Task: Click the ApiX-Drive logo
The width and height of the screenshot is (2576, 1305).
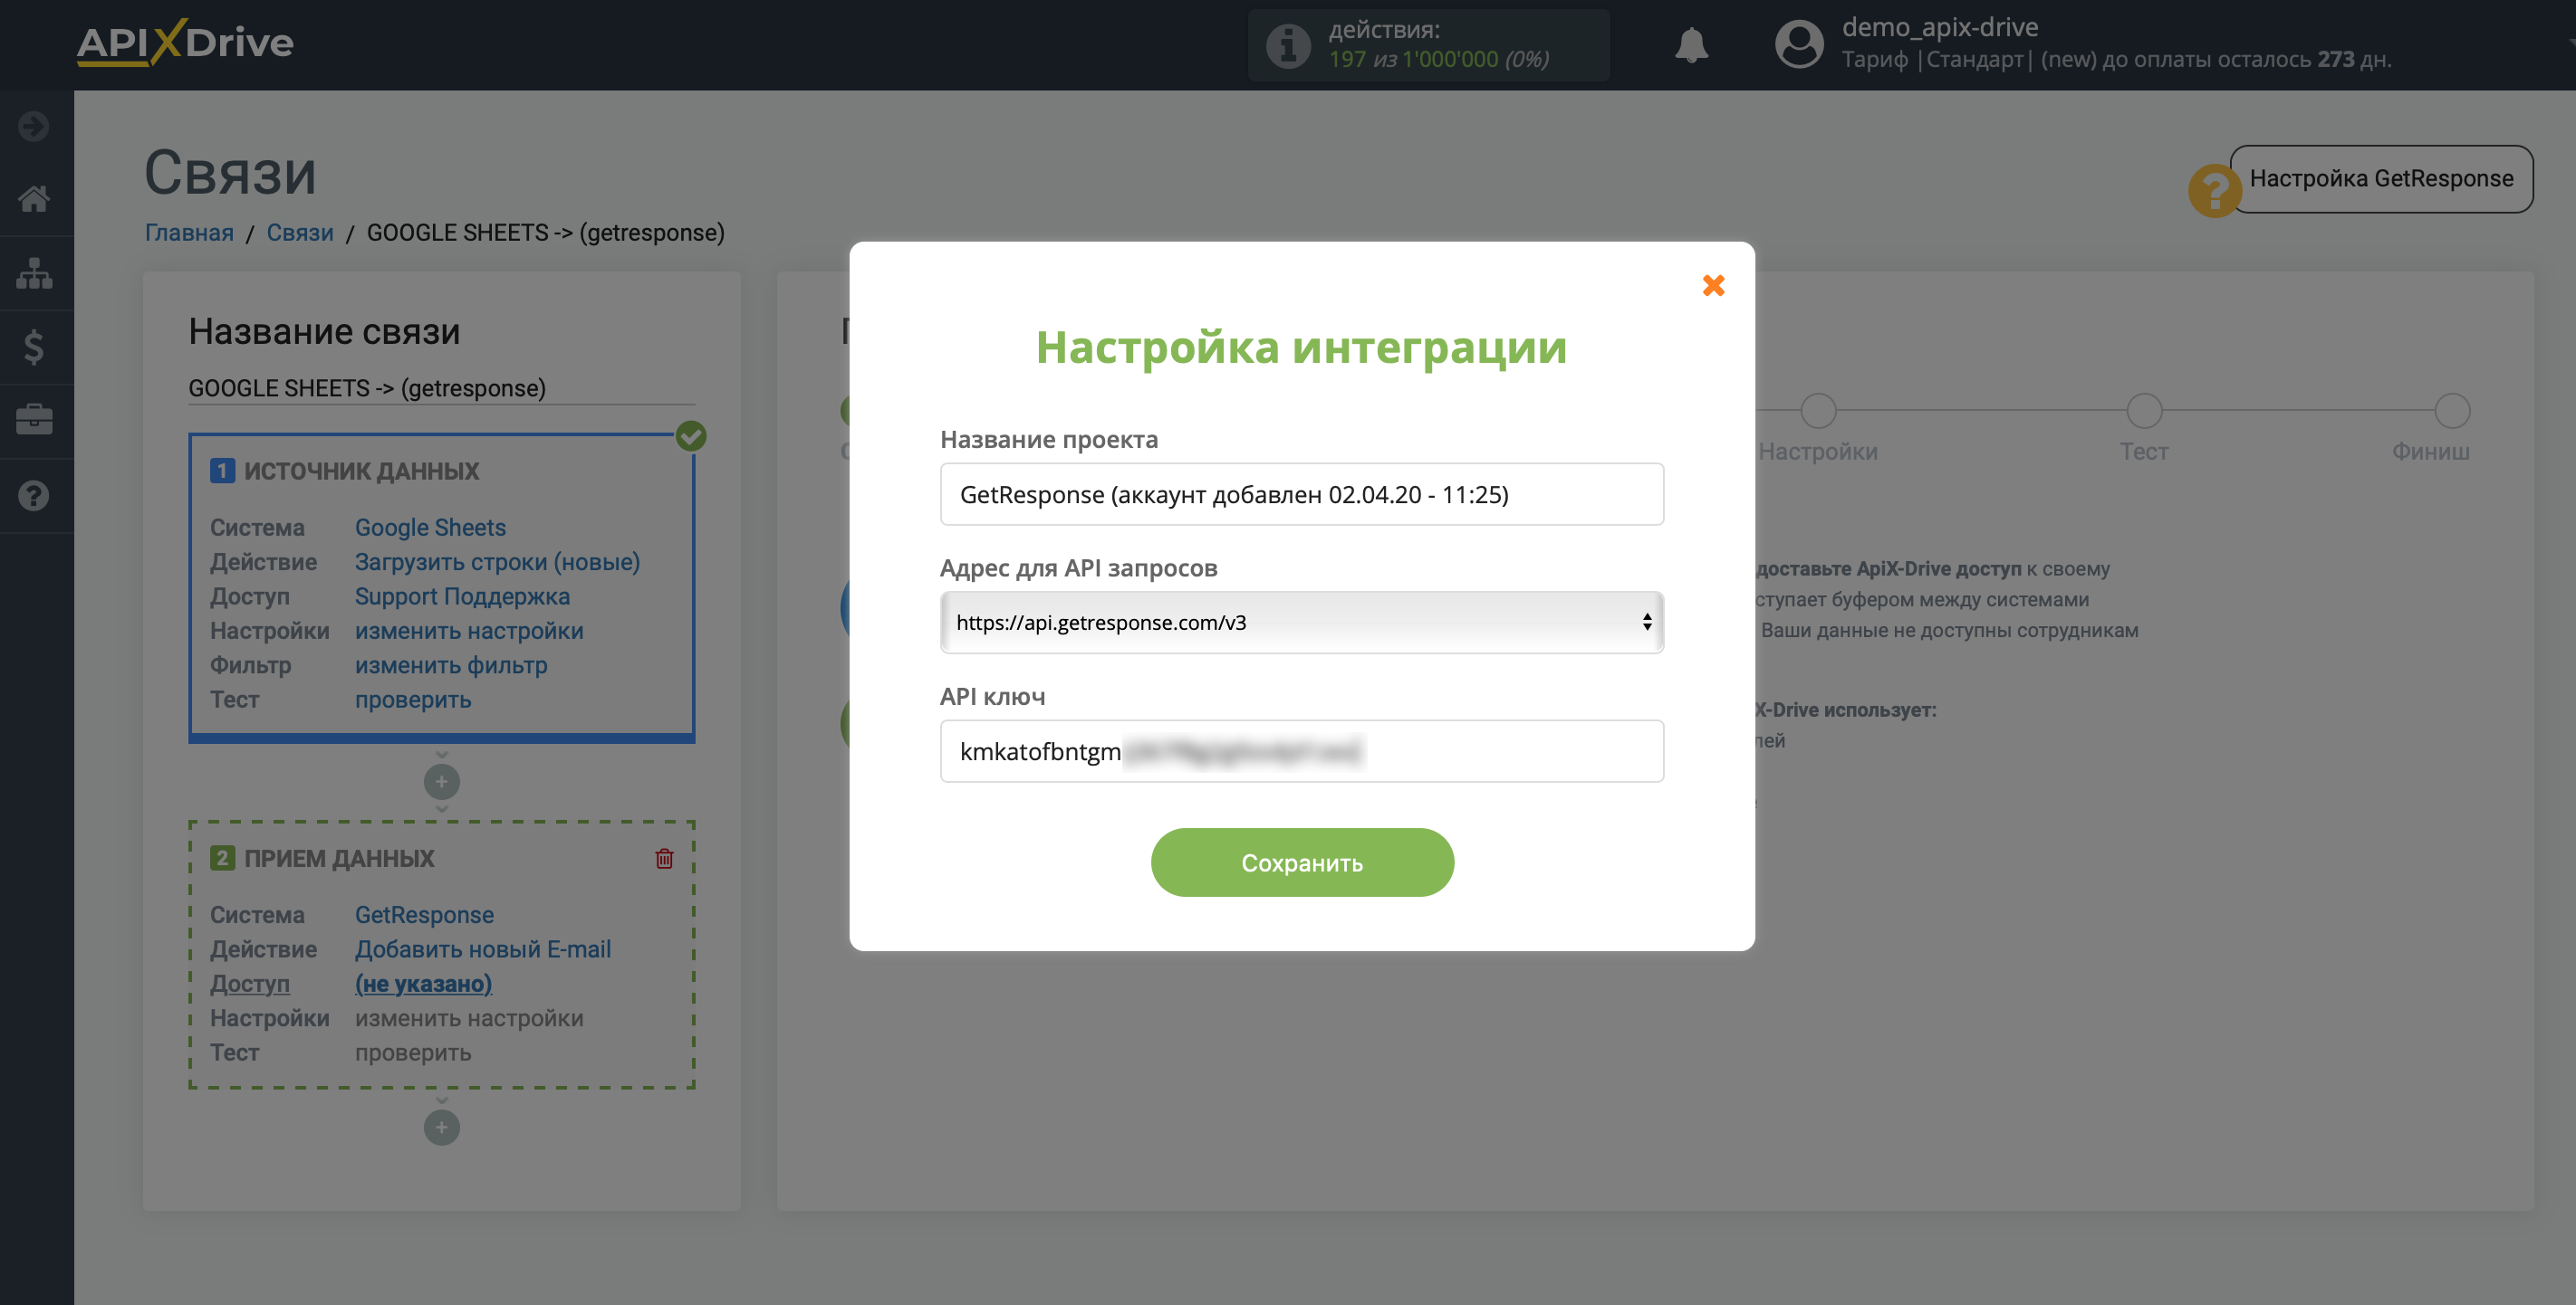Action: click(x=185, y=43)
